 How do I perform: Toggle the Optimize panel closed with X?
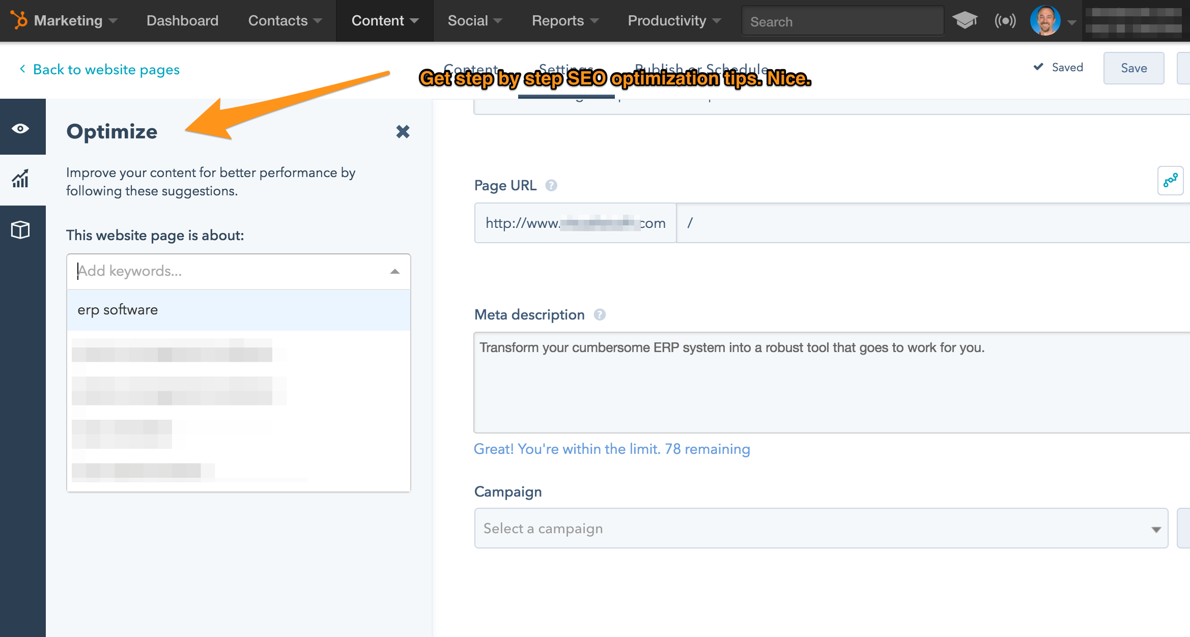402,131
